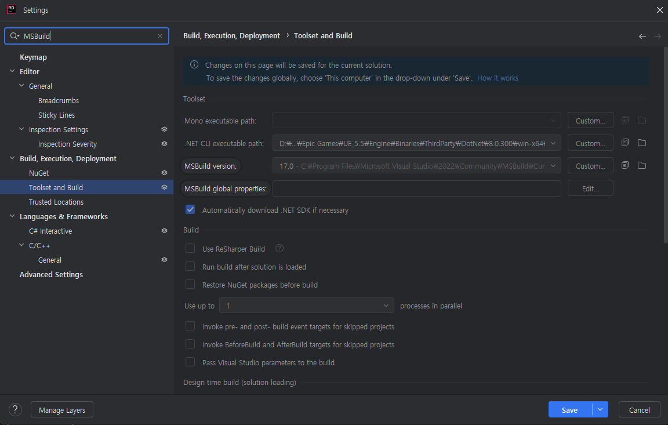
Task: Open folder for MSBuild version path
Action: coord(641,165)
